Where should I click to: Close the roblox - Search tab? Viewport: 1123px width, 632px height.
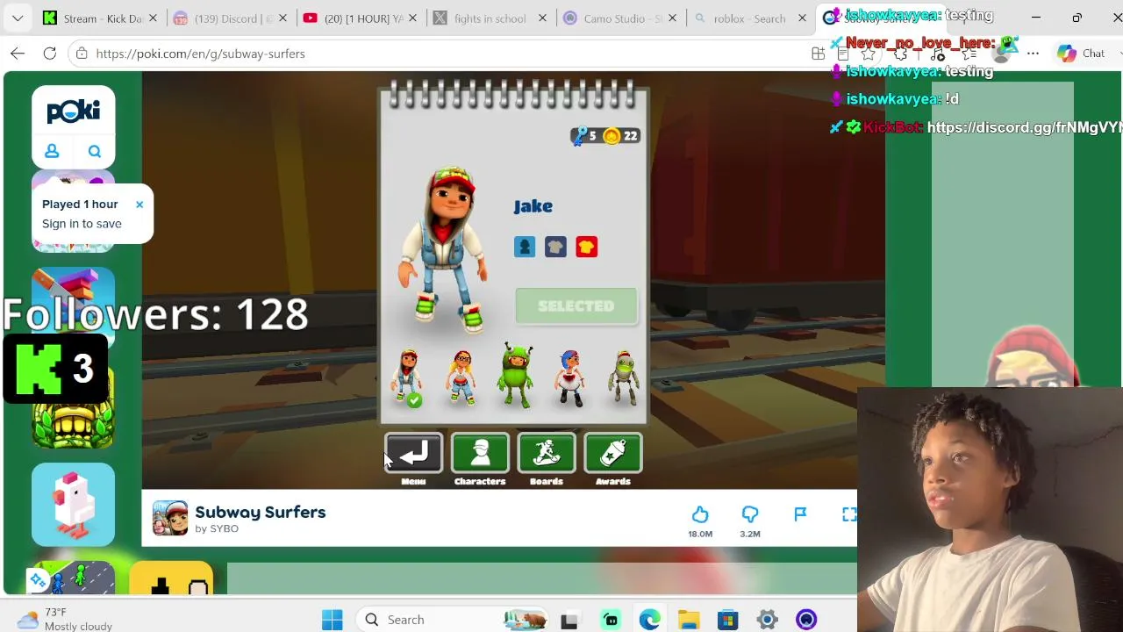(802, 18)
